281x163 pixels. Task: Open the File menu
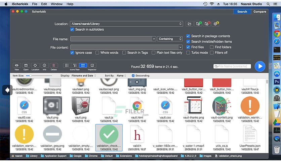(x=35, y=4)
